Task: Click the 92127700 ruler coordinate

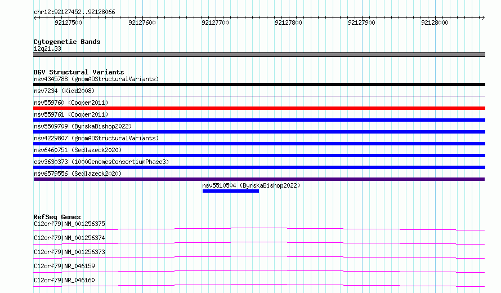Action: point(215,23)
